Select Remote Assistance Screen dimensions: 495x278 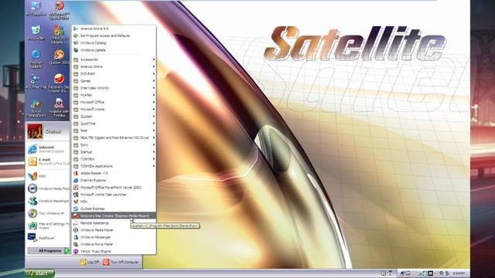pyautogui.click(x=114, y=223)
